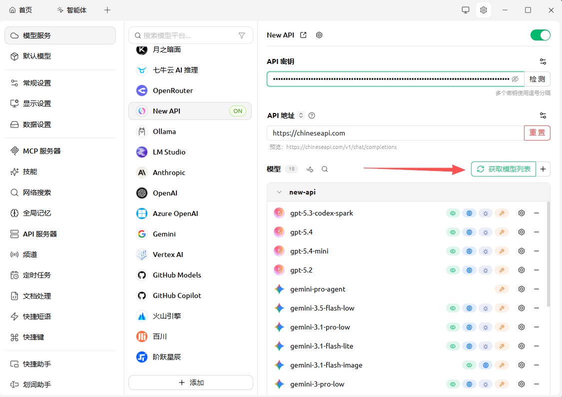Open 网络搜索 section
Image resolution: width=562 pixels, height=397 pixels.
[60, 192]
